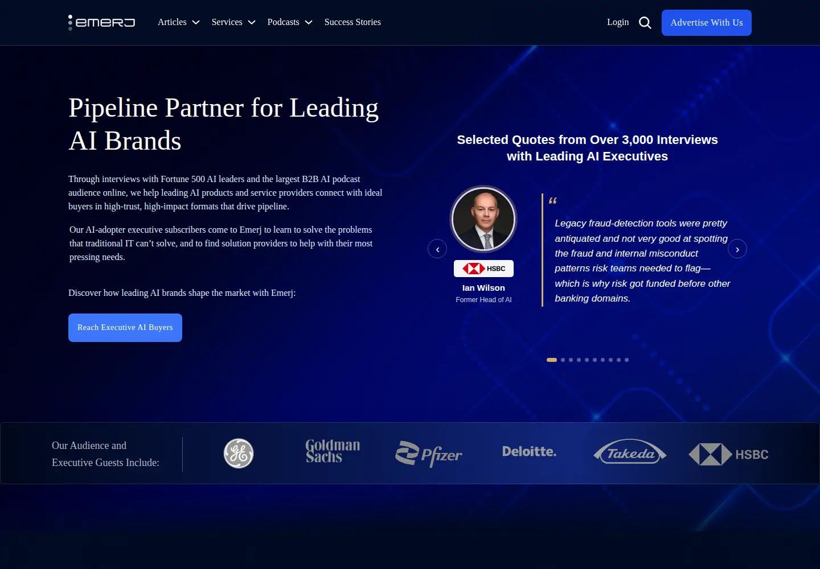This screenshot has width=820, height=569.
Task: Show the previous quote with left arrow
Action: [437, 249]
